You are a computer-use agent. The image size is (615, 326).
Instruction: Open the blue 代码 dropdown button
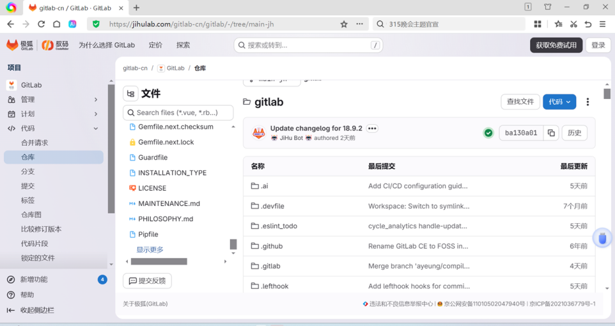tap(559, 102)
